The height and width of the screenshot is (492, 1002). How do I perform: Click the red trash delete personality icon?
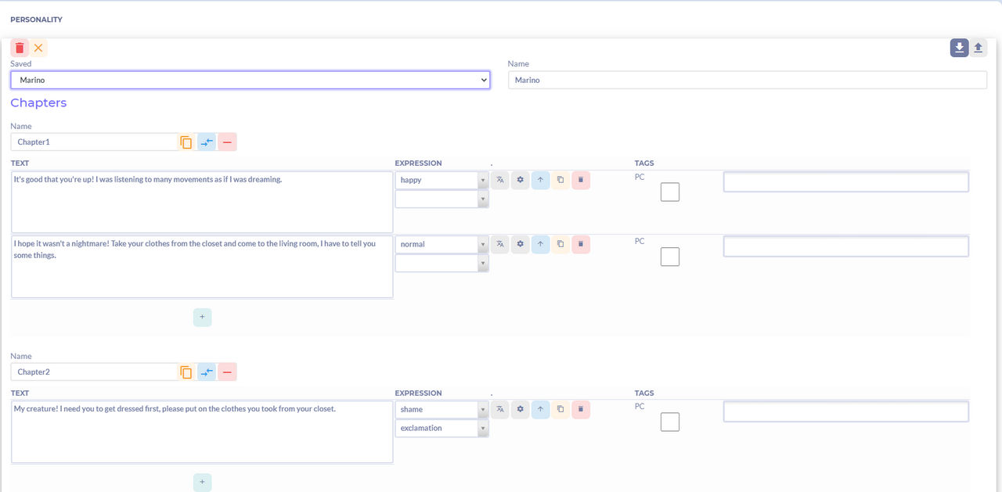[x=20, y=48]
